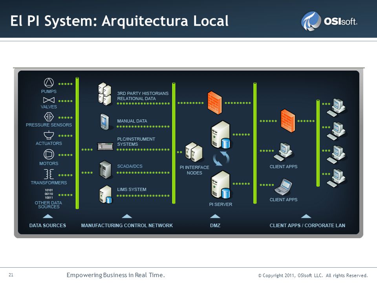Click the slide number 21

point(11,275)
